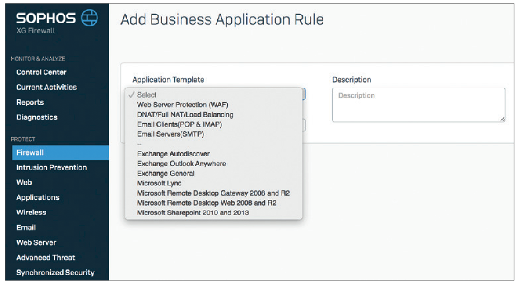Select Microsoft Lync template
The width and height of the screenshot is (519, 285).
click(x=214, y=183)
